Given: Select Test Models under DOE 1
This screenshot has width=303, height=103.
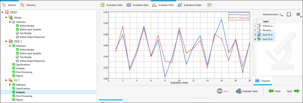Looking at the screenshot, I should (26, 57).
